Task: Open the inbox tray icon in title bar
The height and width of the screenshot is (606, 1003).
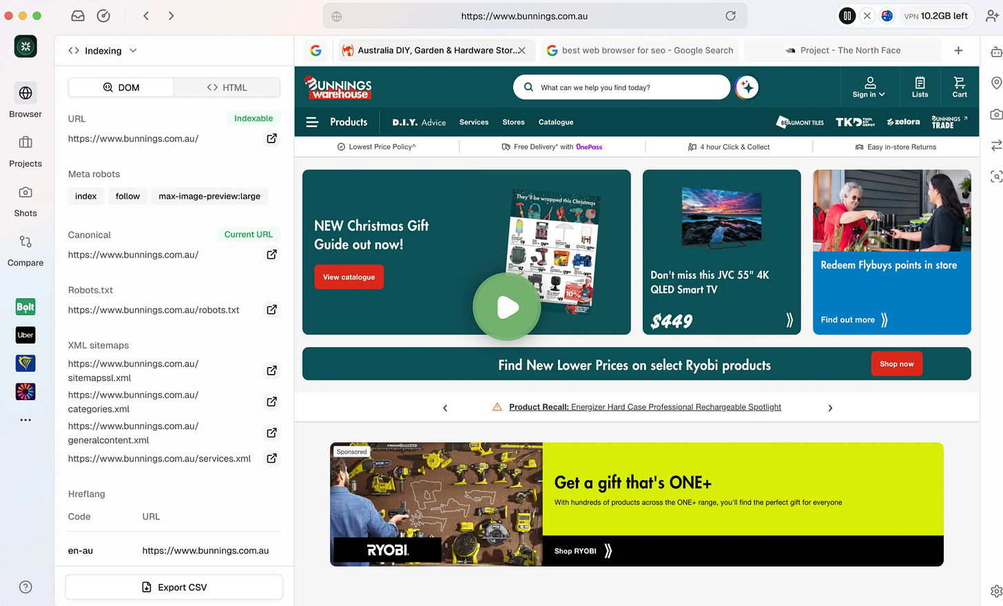Action: [78, 16]
